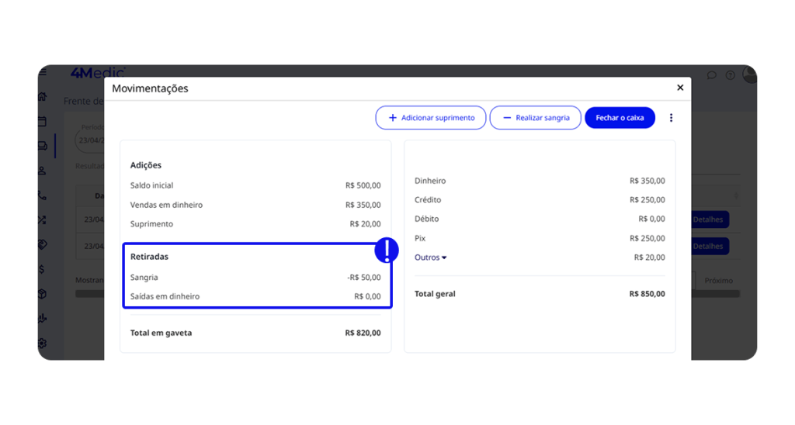The width and height of the screenshot is (795, 425).
Task: Close the Movimentações dialog
Action: coord(680,88)
